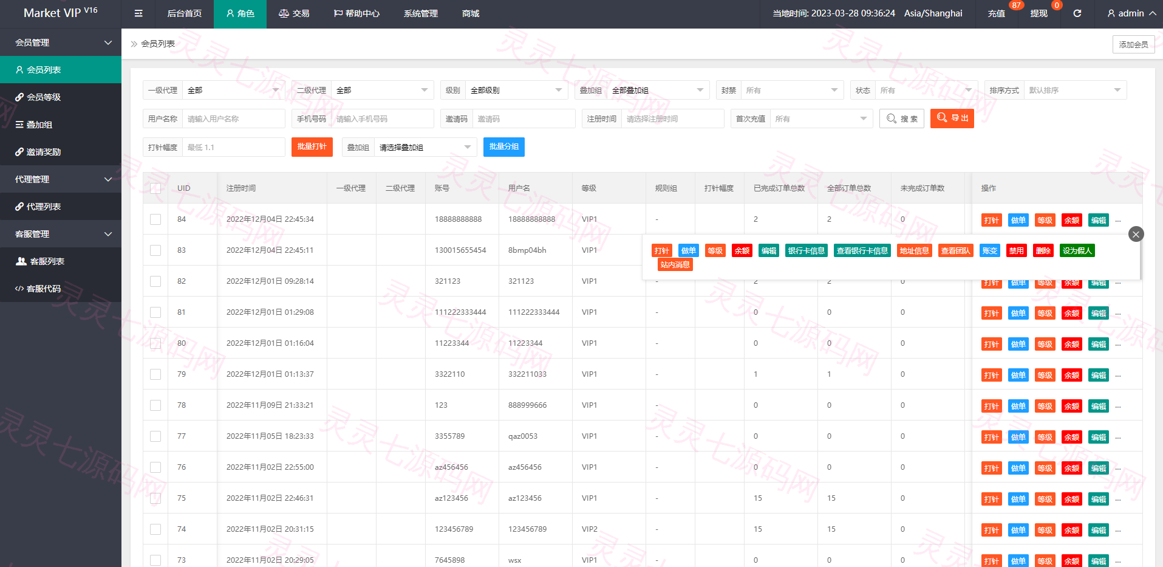Image resolution: width=1163 pixels, height=567 pixels.
Task: Tick the checkbox for UID 81
Action: pyautogui.click(x=155, y=312)
